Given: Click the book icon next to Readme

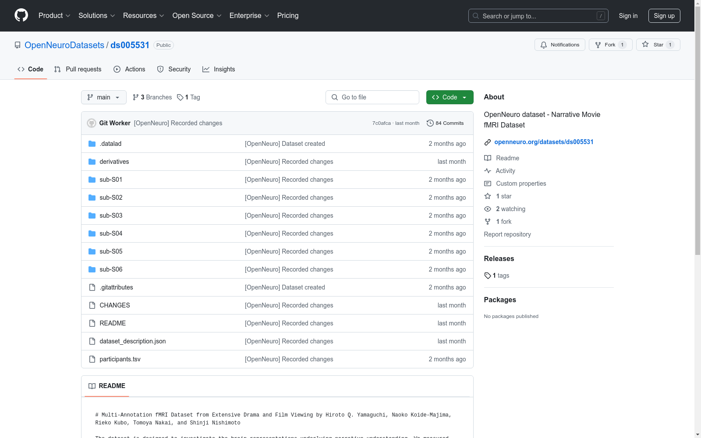Looking at the screenshot, I should pyautogui.click(x=488, y=158).
